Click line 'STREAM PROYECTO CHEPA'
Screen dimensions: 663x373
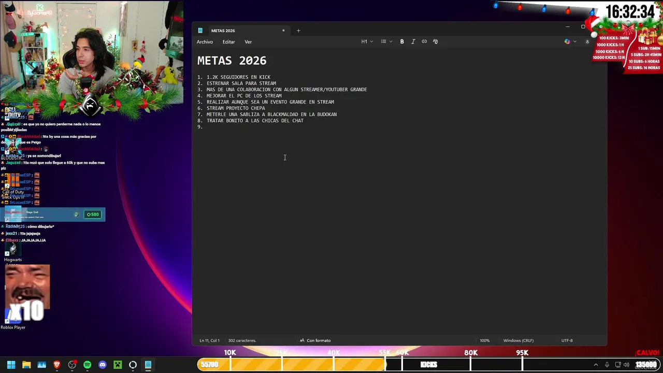[x=236, y=108]
